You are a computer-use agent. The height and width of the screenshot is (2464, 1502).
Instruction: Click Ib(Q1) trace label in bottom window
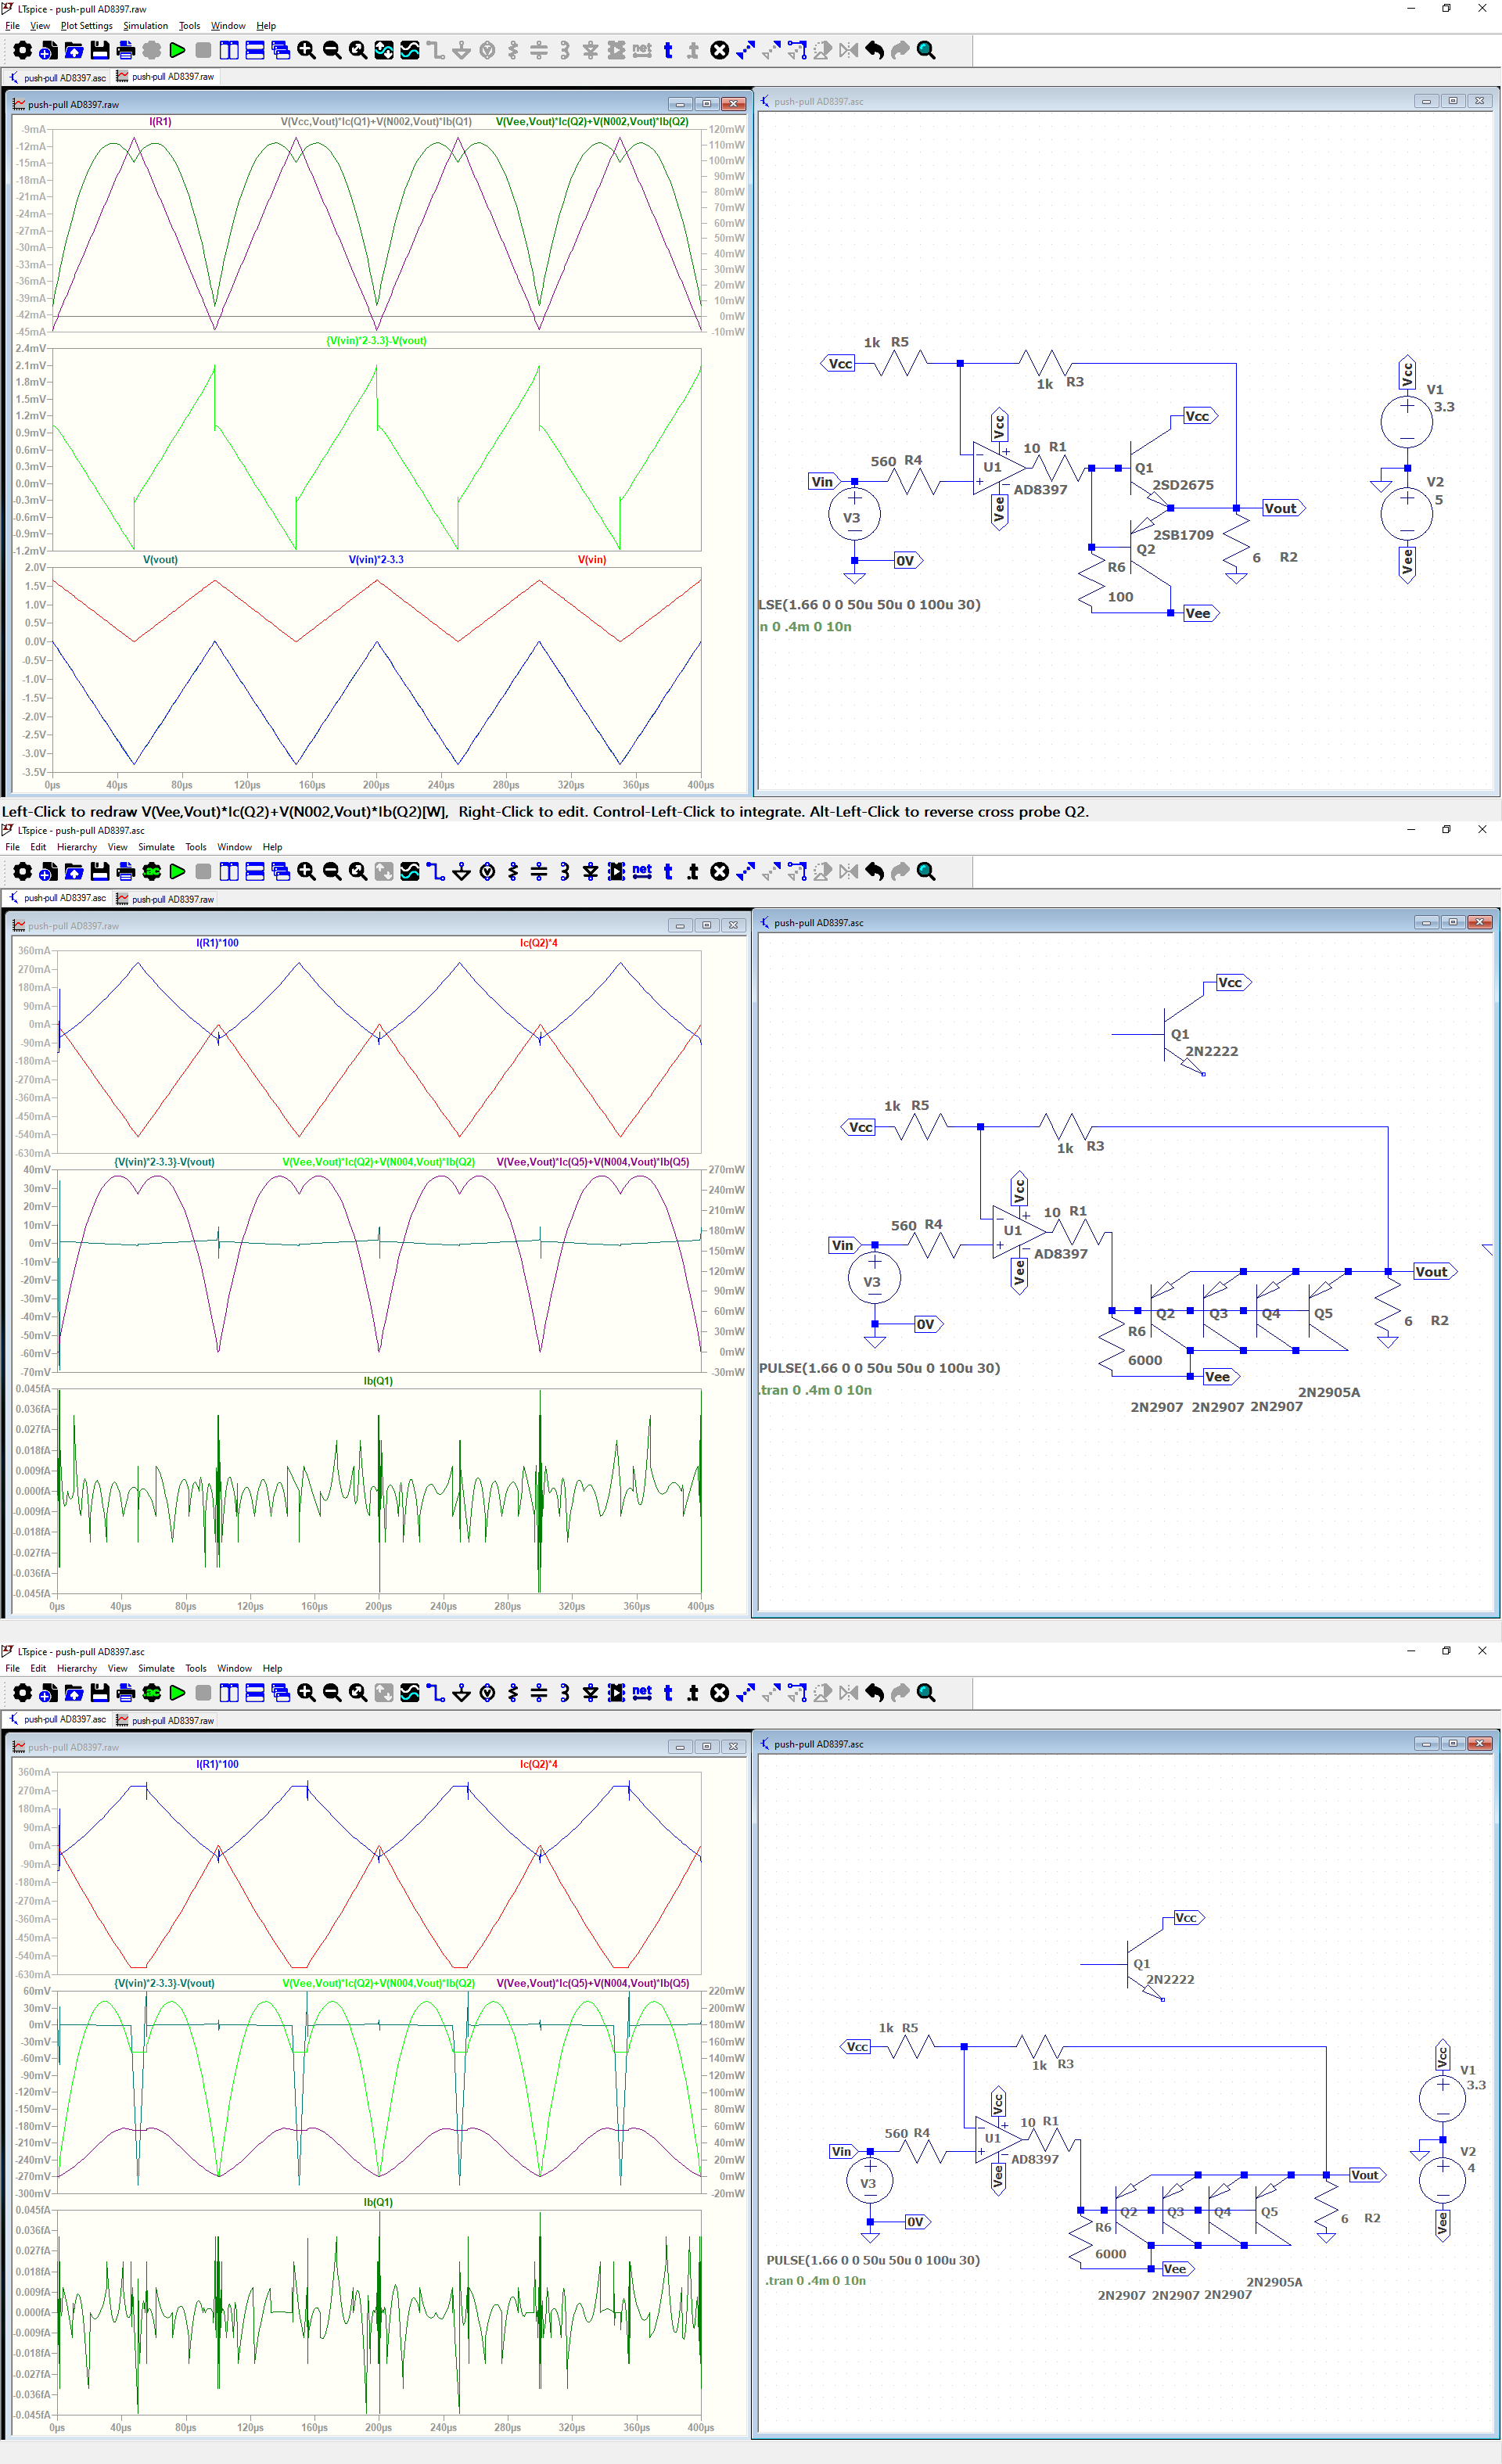pos(378,2202)
